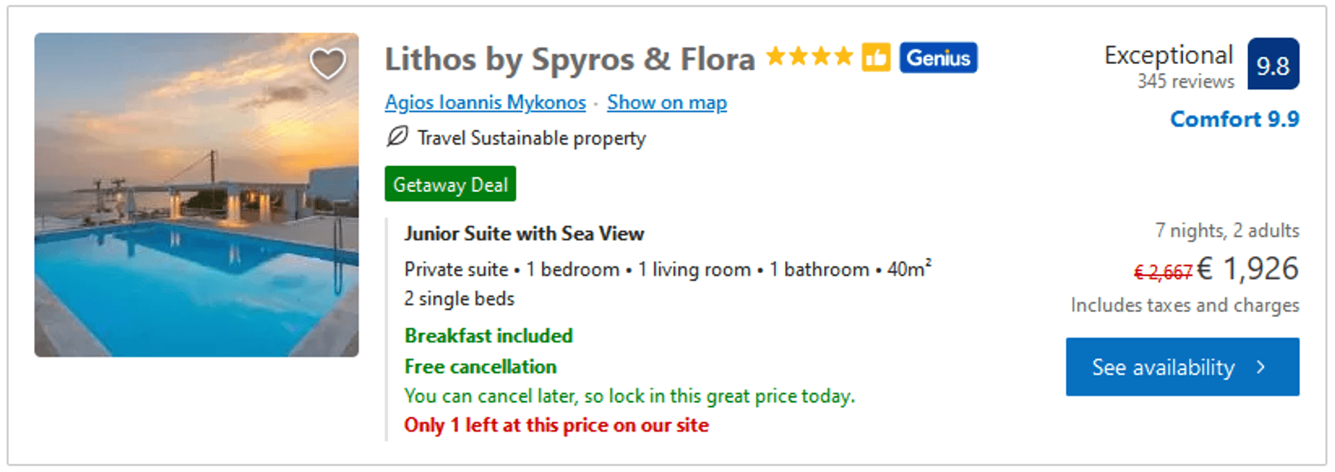1335x472 pixels.
Task: Click the Free cancellation text
Action: 480,366
